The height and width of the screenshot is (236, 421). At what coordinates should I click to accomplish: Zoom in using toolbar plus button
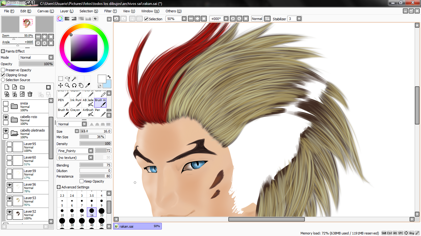(x=197, y=19)
